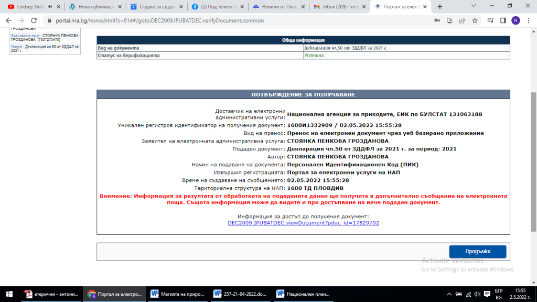The image size is (537, 302).
Task: Close the Gmail Inbox tab
Action: point(364,6)
